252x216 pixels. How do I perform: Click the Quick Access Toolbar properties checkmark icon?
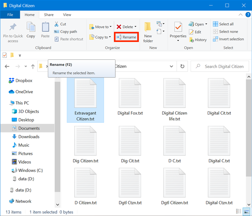(x=5, y=55)
